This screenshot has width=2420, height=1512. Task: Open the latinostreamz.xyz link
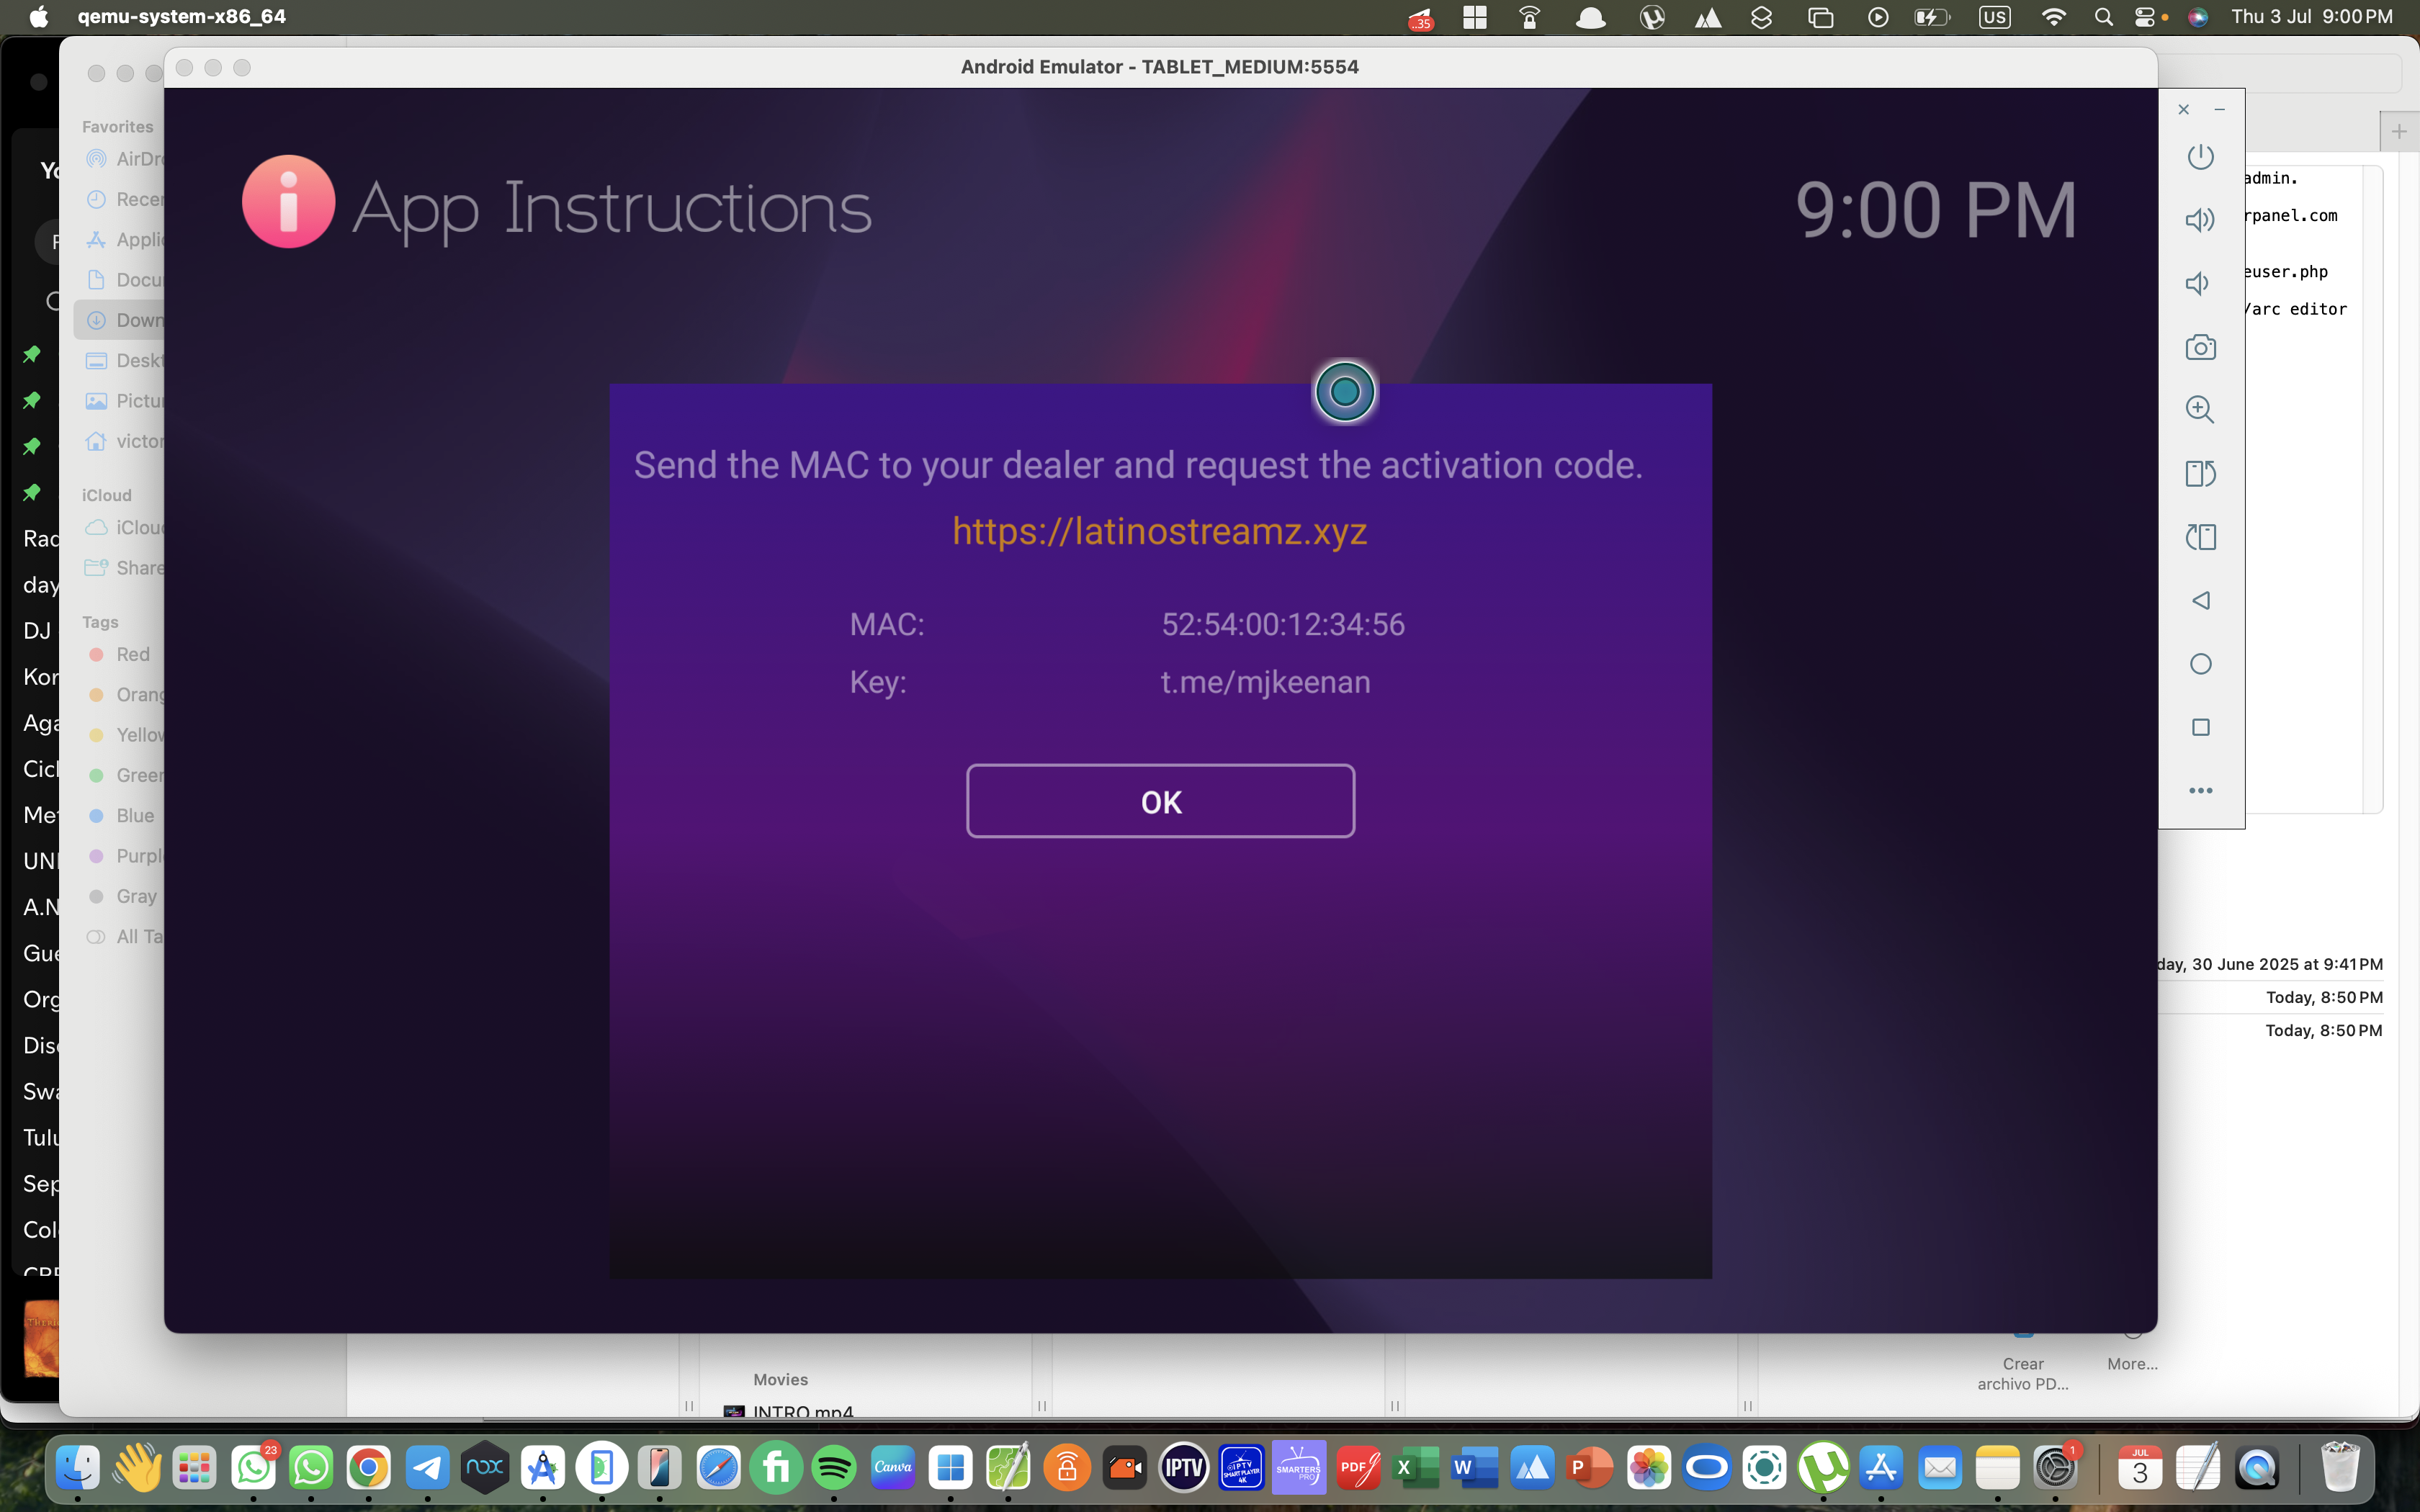point(1159,531)
